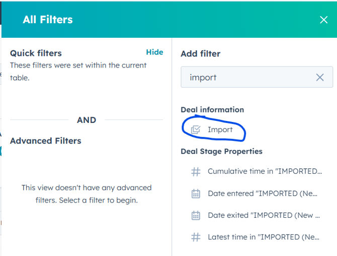Screen dimensions: 337x256
Task: Click the calendar icon beside Date exited
Action: (196, 215)
